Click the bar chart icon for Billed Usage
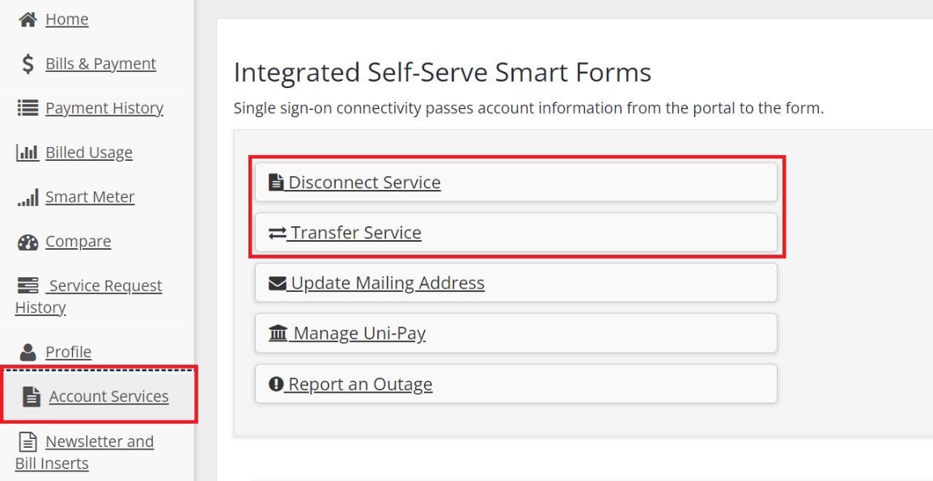 pos(27,151)
